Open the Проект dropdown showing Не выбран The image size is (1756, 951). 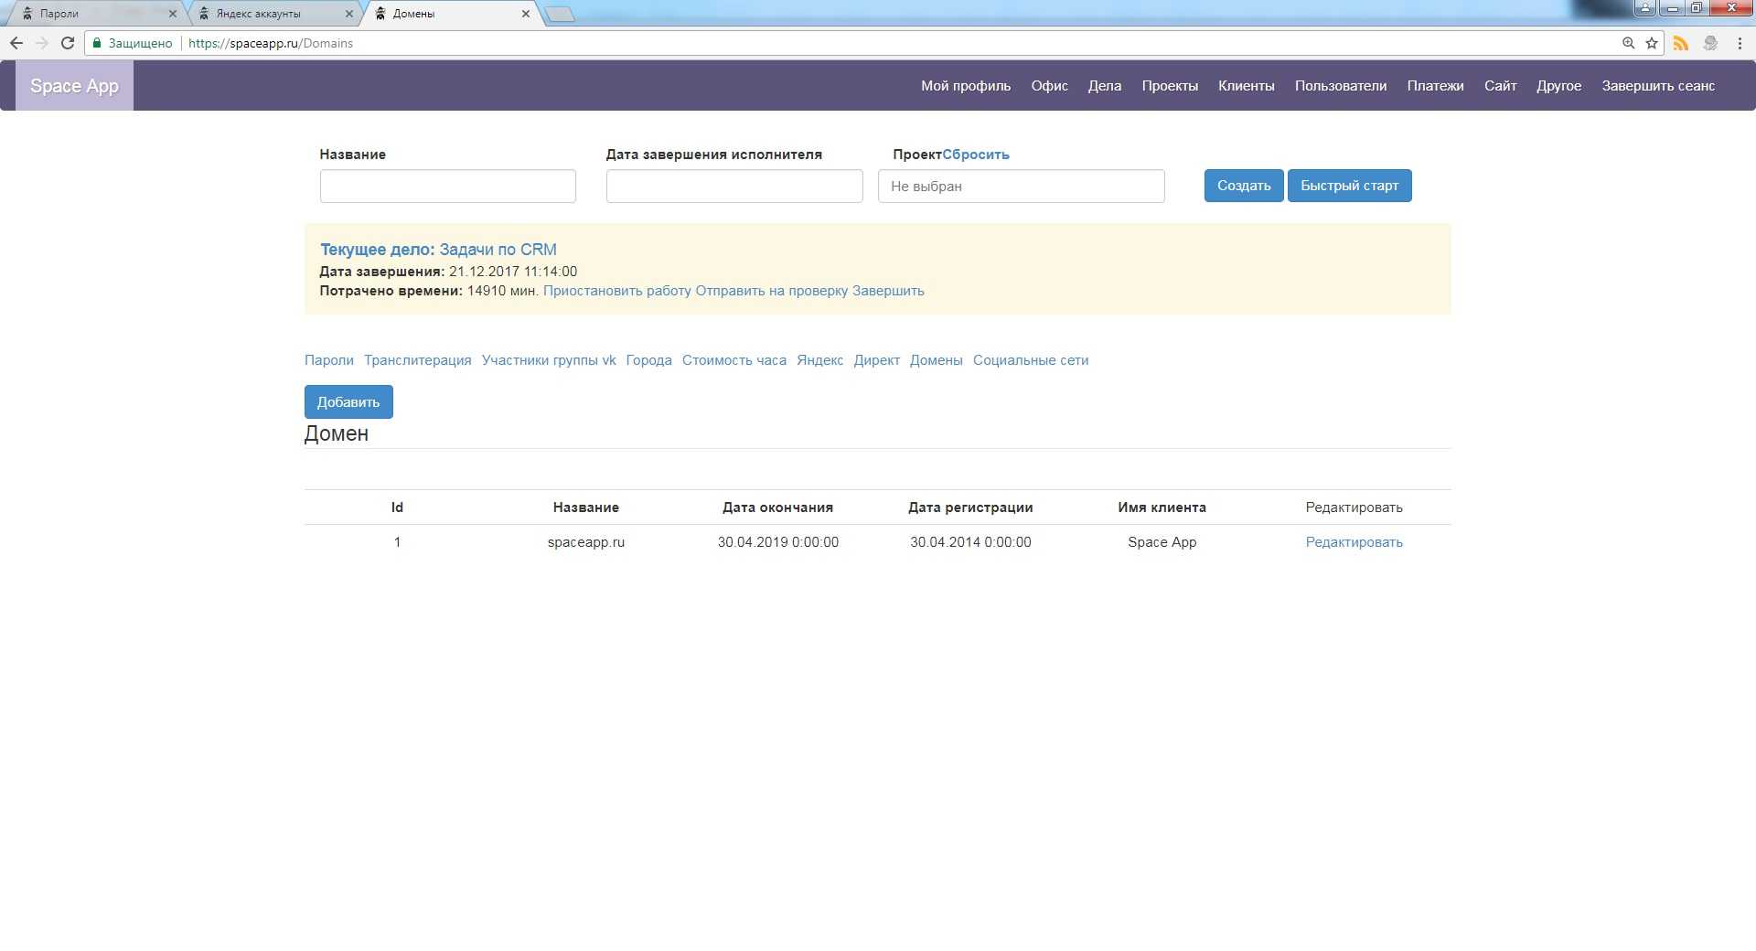pos(1021,187)
